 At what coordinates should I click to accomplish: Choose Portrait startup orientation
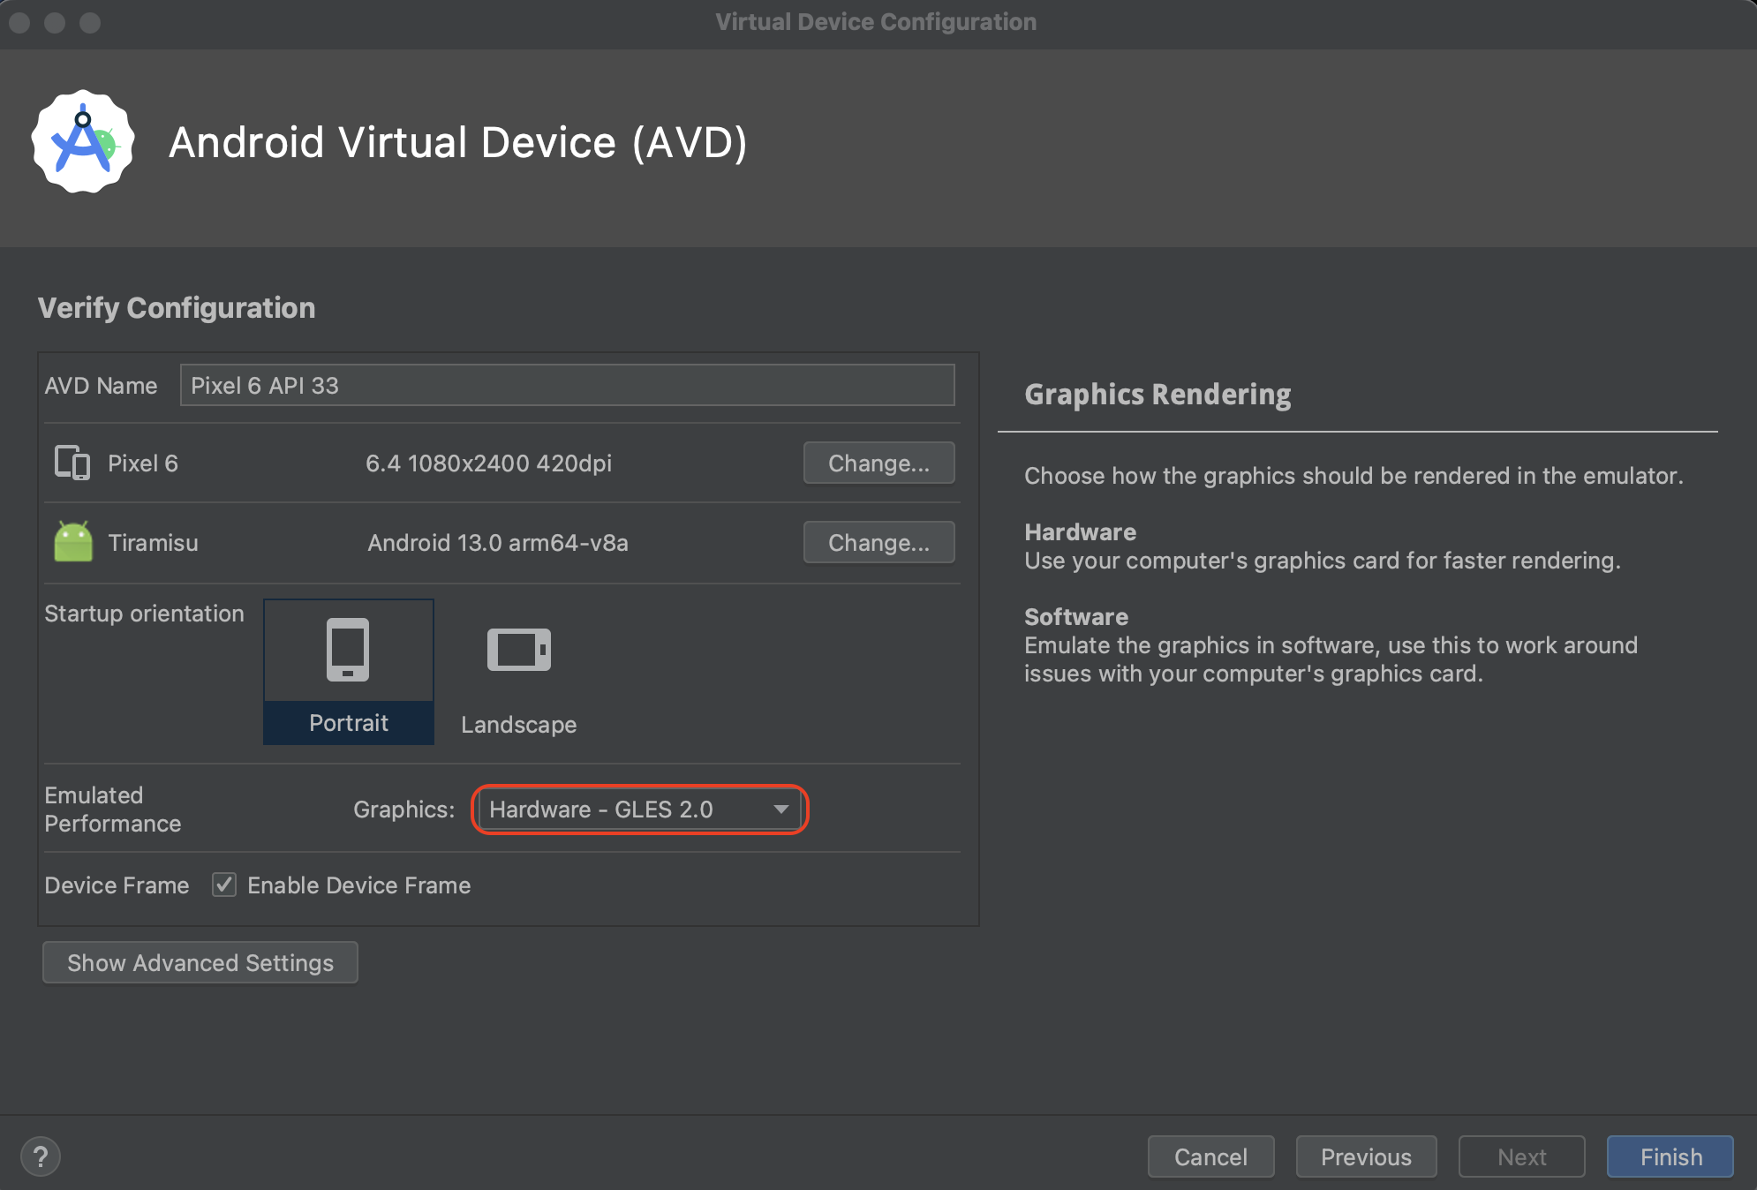348,723
